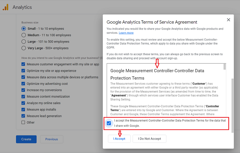
Task: Uncheck Analyze my online sales
Action: click(x=23, y=103)
